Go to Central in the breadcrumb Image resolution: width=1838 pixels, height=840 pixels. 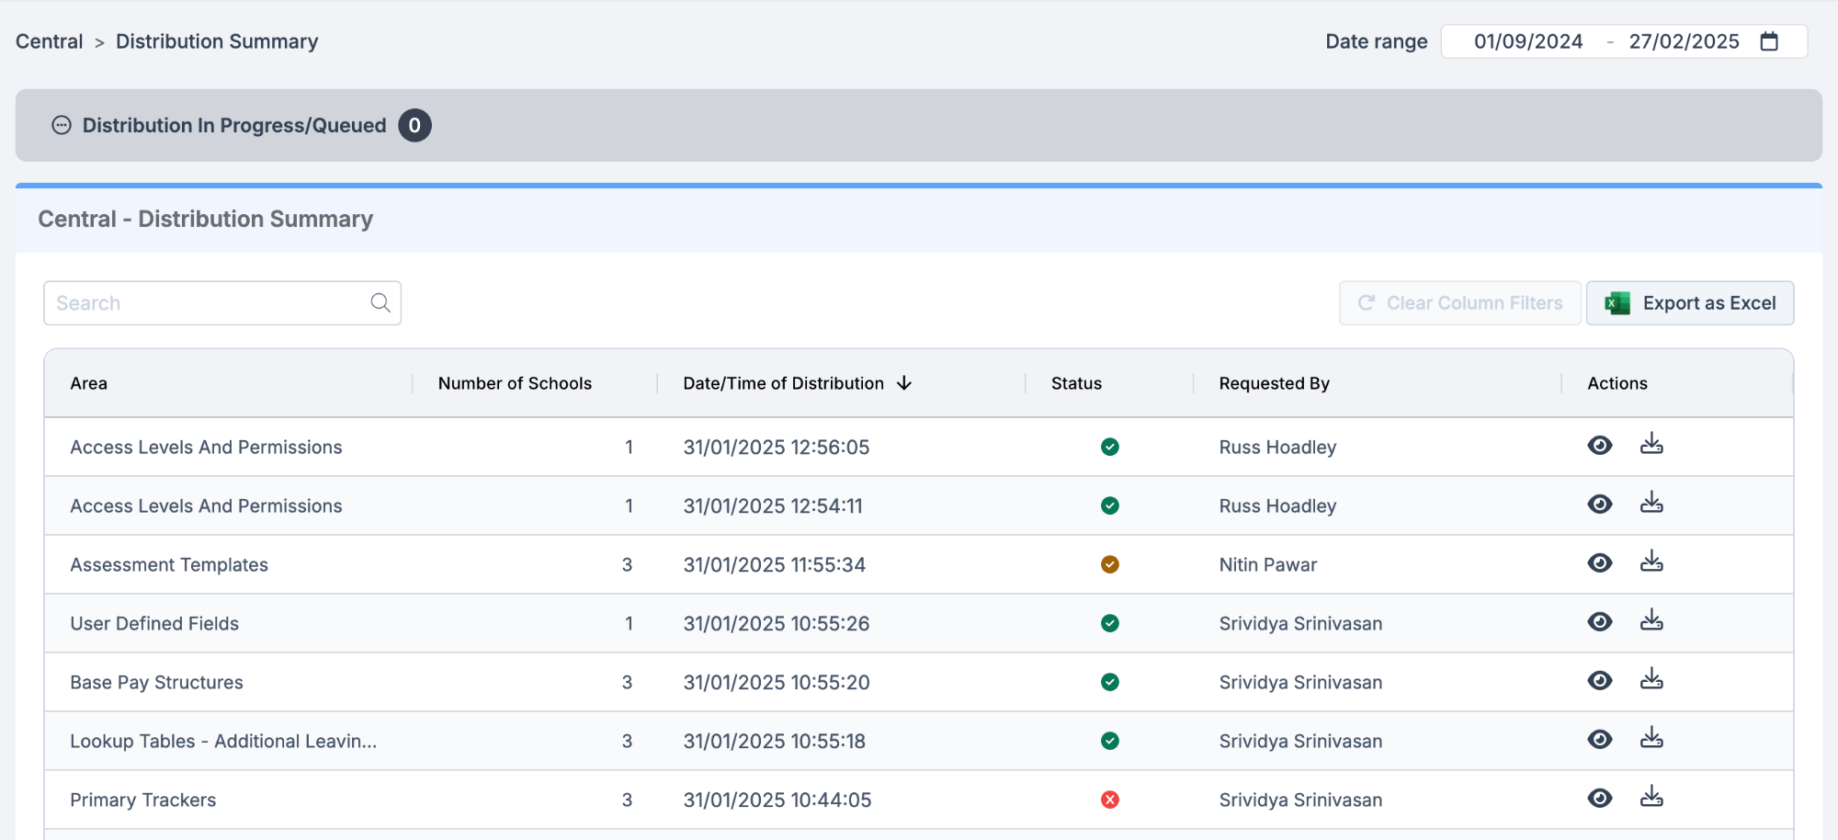(x=50, y=41)
